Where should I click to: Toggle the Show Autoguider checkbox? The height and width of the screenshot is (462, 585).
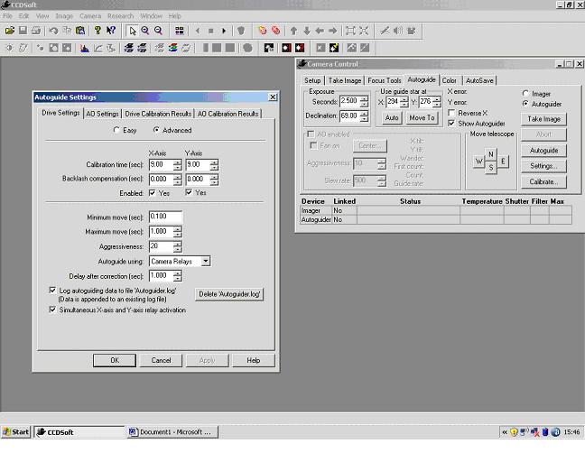tap(451, 123)
